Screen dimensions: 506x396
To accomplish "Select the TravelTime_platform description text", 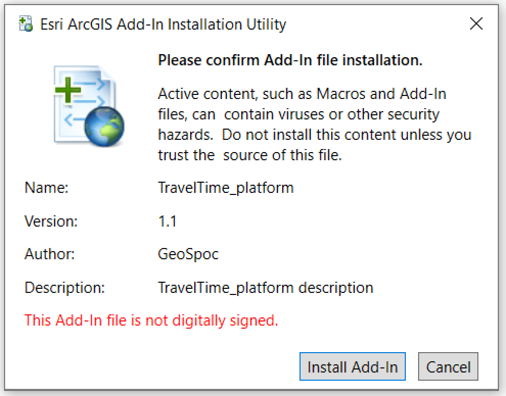I will [x=266, y=287].
